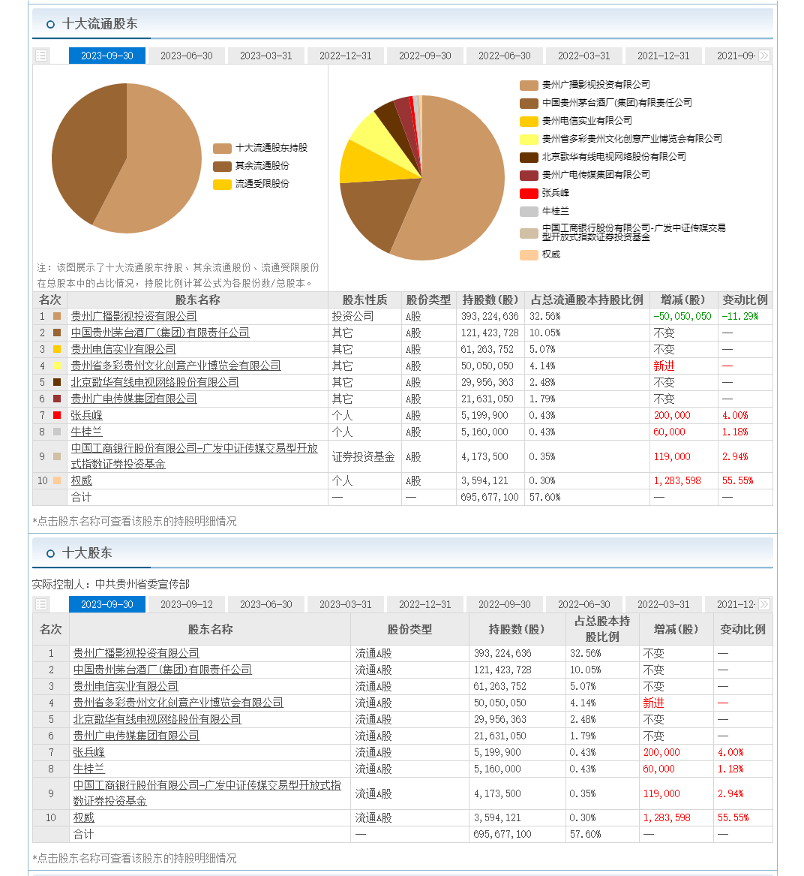Viewport: 804px width, 876px height.
Task: Open 中国贵州茅台酒厂(集团)有限责任公司 in float table
Action: click(x=160, y=333)
